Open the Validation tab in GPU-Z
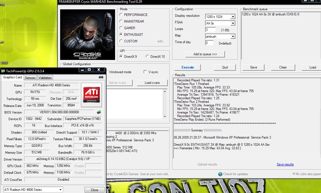This screenshot has height=193, width=321. click(45, 78)
